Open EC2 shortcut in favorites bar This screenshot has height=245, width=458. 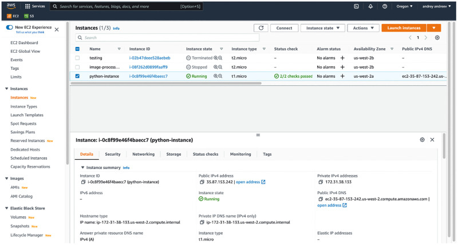13,16
